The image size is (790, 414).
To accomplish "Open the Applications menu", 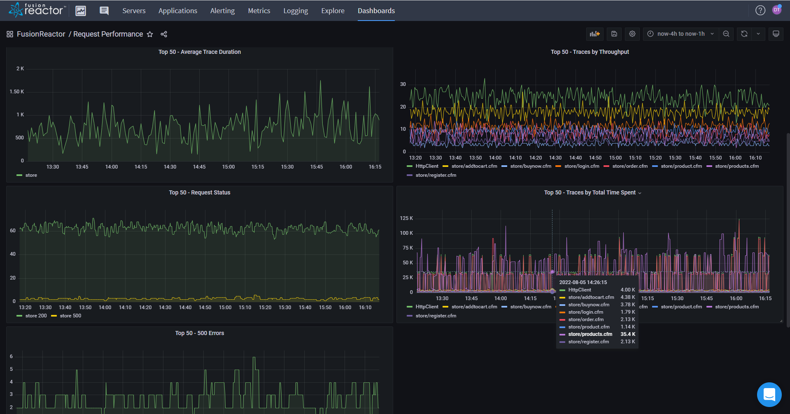I will point(178,11).
